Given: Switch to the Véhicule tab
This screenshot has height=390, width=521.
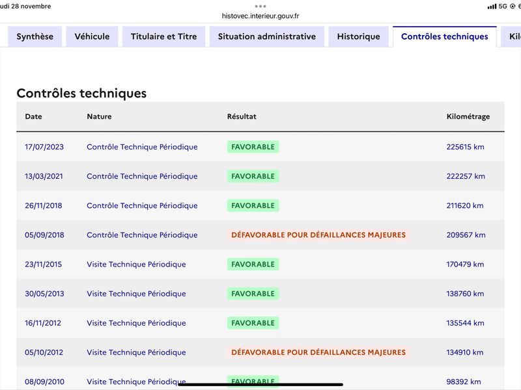Looking at the screenshot, I should click(x=92, y=36).
